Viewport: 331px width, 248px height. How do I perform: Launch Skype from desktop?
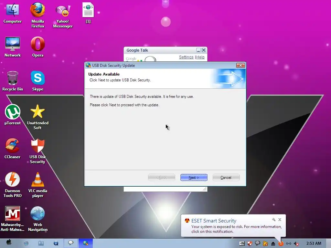point(37,81)
